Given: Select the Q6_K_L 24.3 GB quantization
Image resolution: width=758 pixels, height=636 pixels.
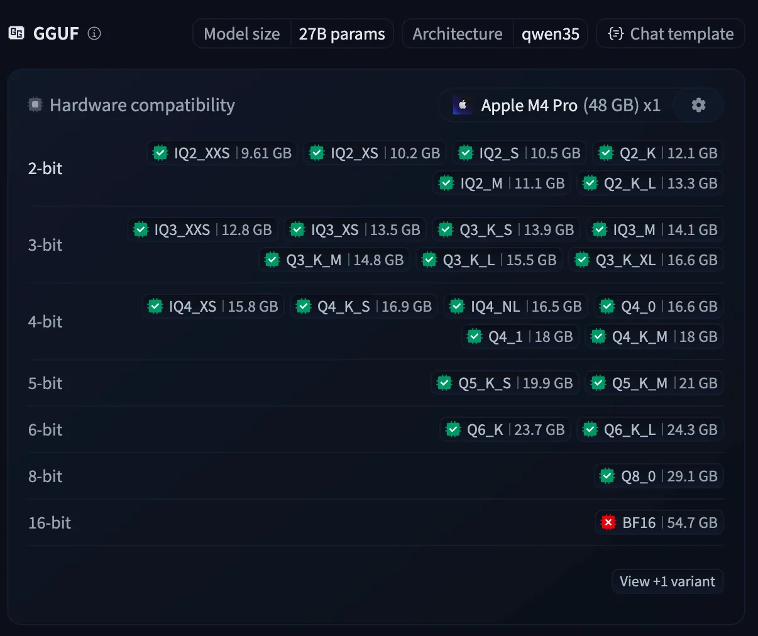Looking at the screenshot, I should pos(650,429).
